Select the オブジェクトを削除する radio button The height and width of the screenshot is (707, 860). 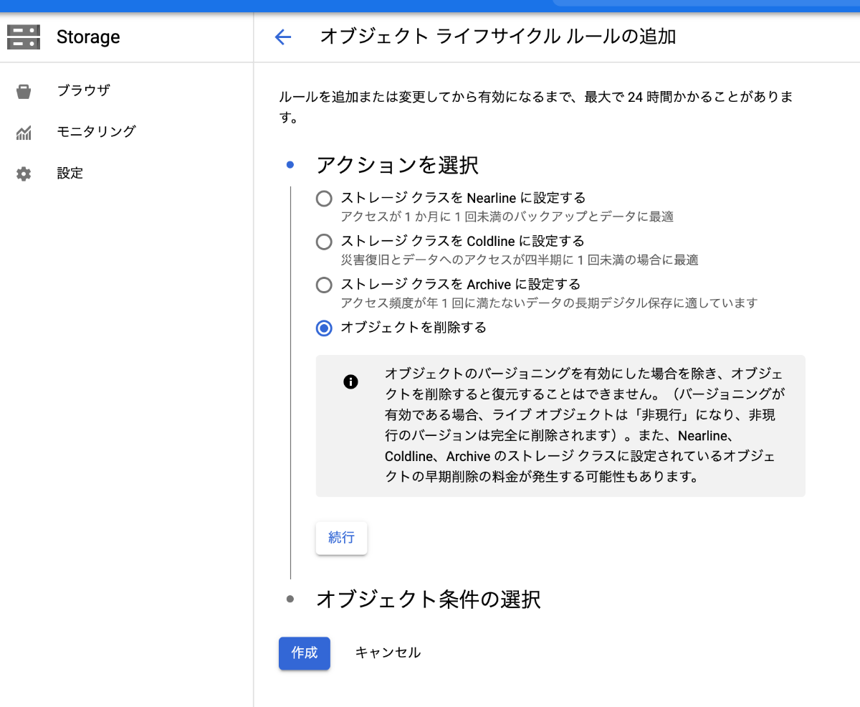click(324, 328)
